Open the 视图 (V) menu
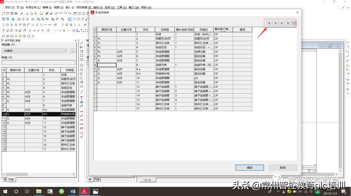Viewport: 351px width, 196px height. [58, 7]
